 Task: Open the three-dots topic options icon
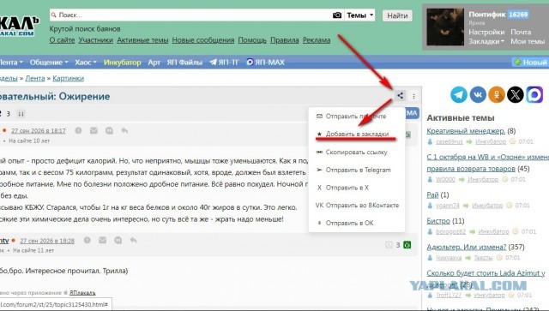click(x=413, y=96)
